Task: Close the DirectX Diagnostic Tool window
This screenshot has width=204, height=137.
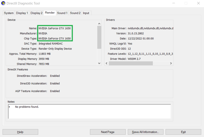Action: click(198, 3)
